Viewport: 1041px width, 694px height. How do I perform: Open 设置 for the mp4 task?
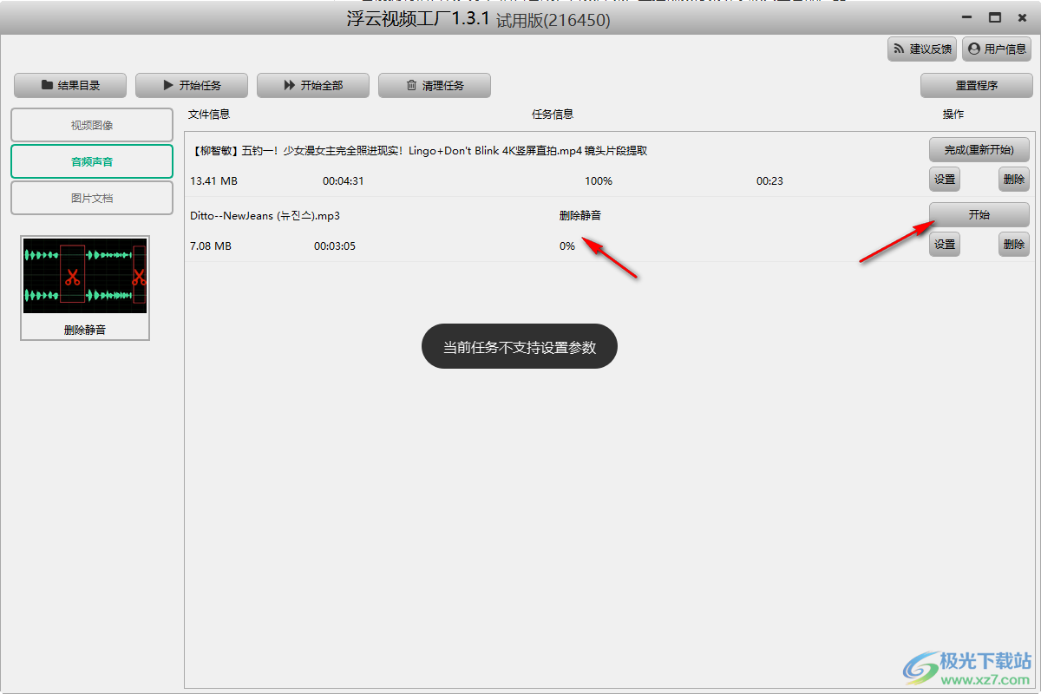point(945,180)
